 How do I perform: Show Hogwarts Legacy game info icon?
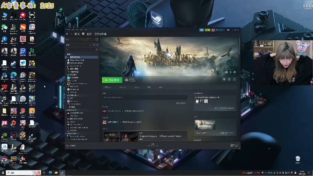click(x=229, y=79)
